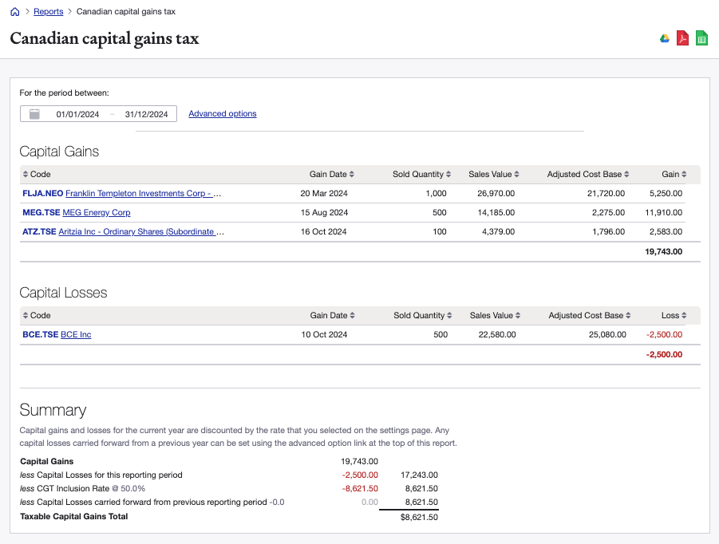The height and width of the screenshot is (544, 719).
Task: Open the MEG Energy Corp holding link
Action: (x=96, y=212)
